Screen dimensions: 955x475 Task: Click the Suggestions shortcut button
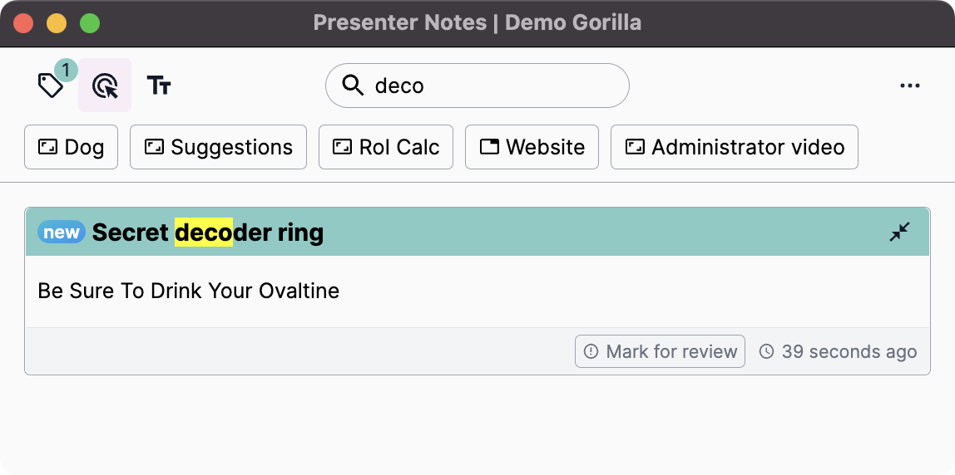219,147
